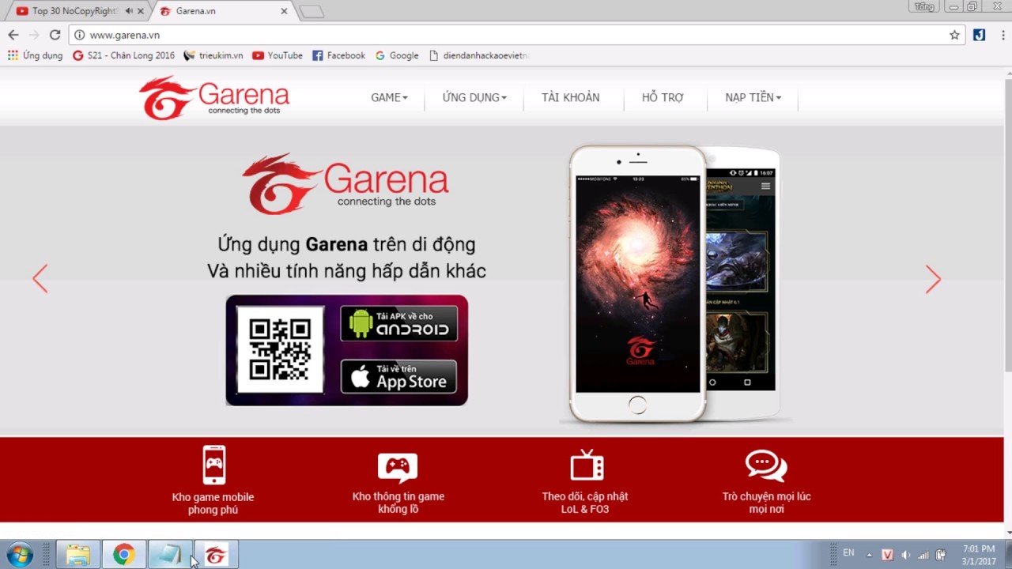
Task: Open the YouTube bookmark
Action: coord(278,55)
